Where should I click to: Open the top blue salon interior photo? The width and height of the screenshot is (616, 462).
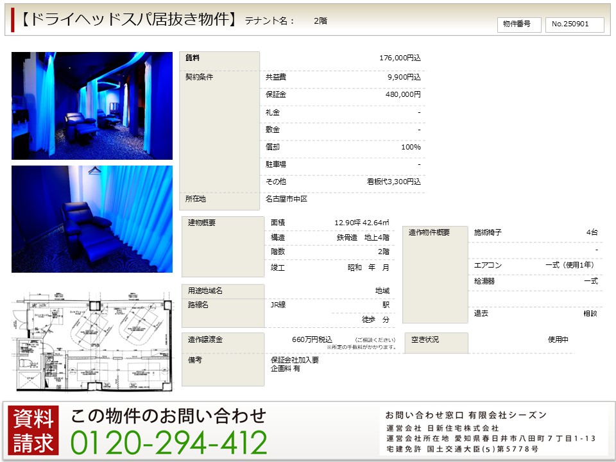tap(92, 106)
